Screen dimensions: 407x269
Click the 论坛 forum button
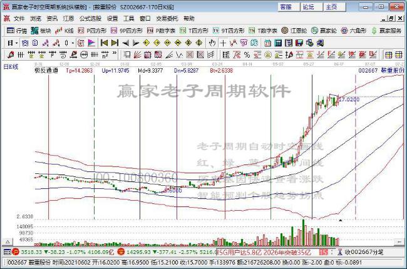tap(311, 7)
